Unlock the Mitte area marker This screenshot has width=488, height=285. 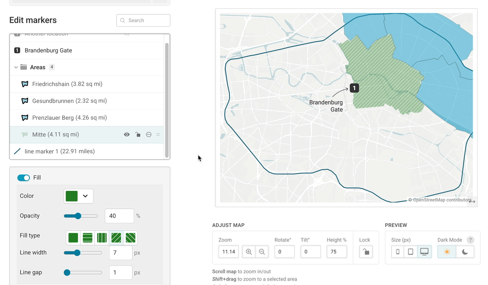click(138, 135)
